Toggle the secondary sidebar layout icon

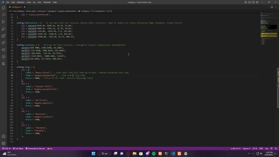(253, 2)
